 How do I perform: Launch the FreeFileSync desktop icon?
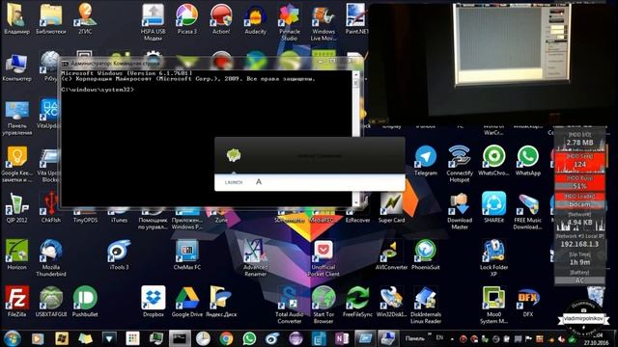357,302
